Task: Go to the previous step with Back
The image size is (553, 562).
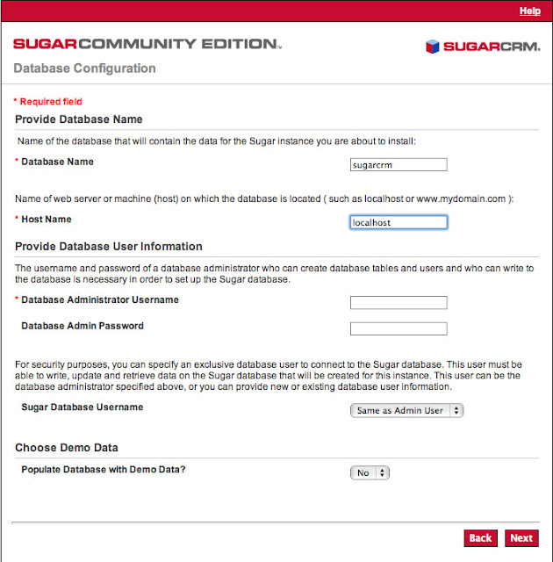Action: pyautogui.click(x=480, y=538)
